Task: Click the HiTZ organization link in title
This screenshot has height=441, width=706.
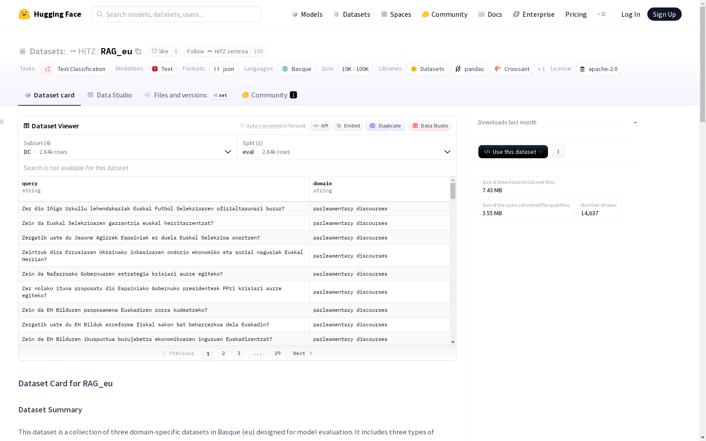Action: [87, 51]
